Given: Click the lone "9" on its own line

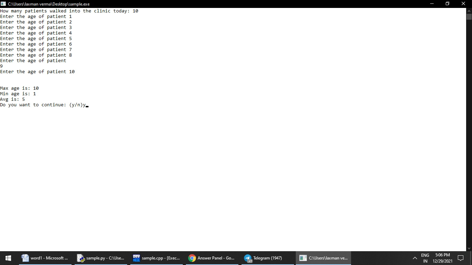Looking at the screenshot, I should coord(1,66).
